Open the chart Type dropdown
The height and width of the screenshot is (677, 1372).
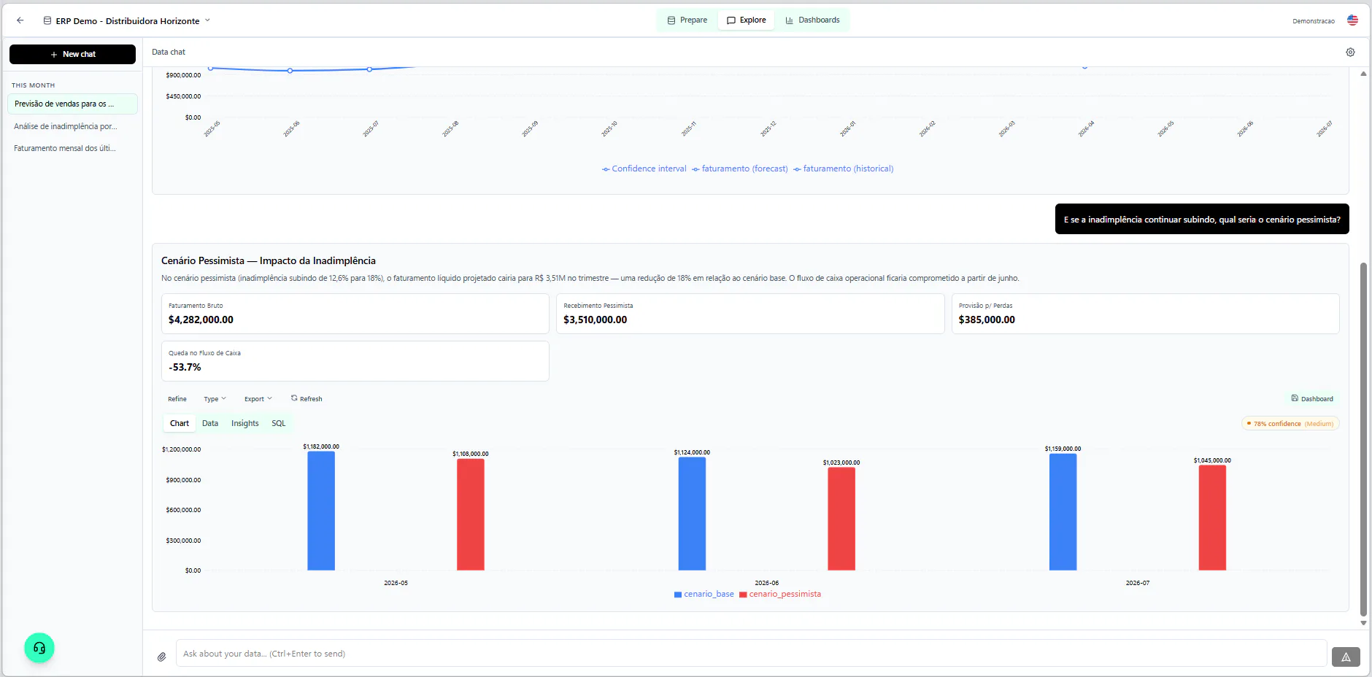pyautogui.click(x=215, y=398)
